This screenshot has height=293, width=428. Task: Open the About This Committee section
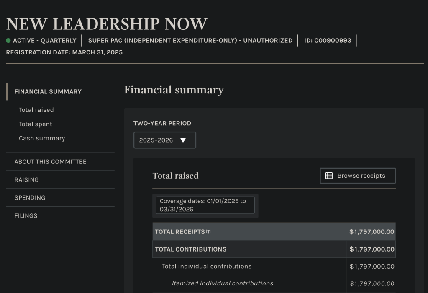50,162
